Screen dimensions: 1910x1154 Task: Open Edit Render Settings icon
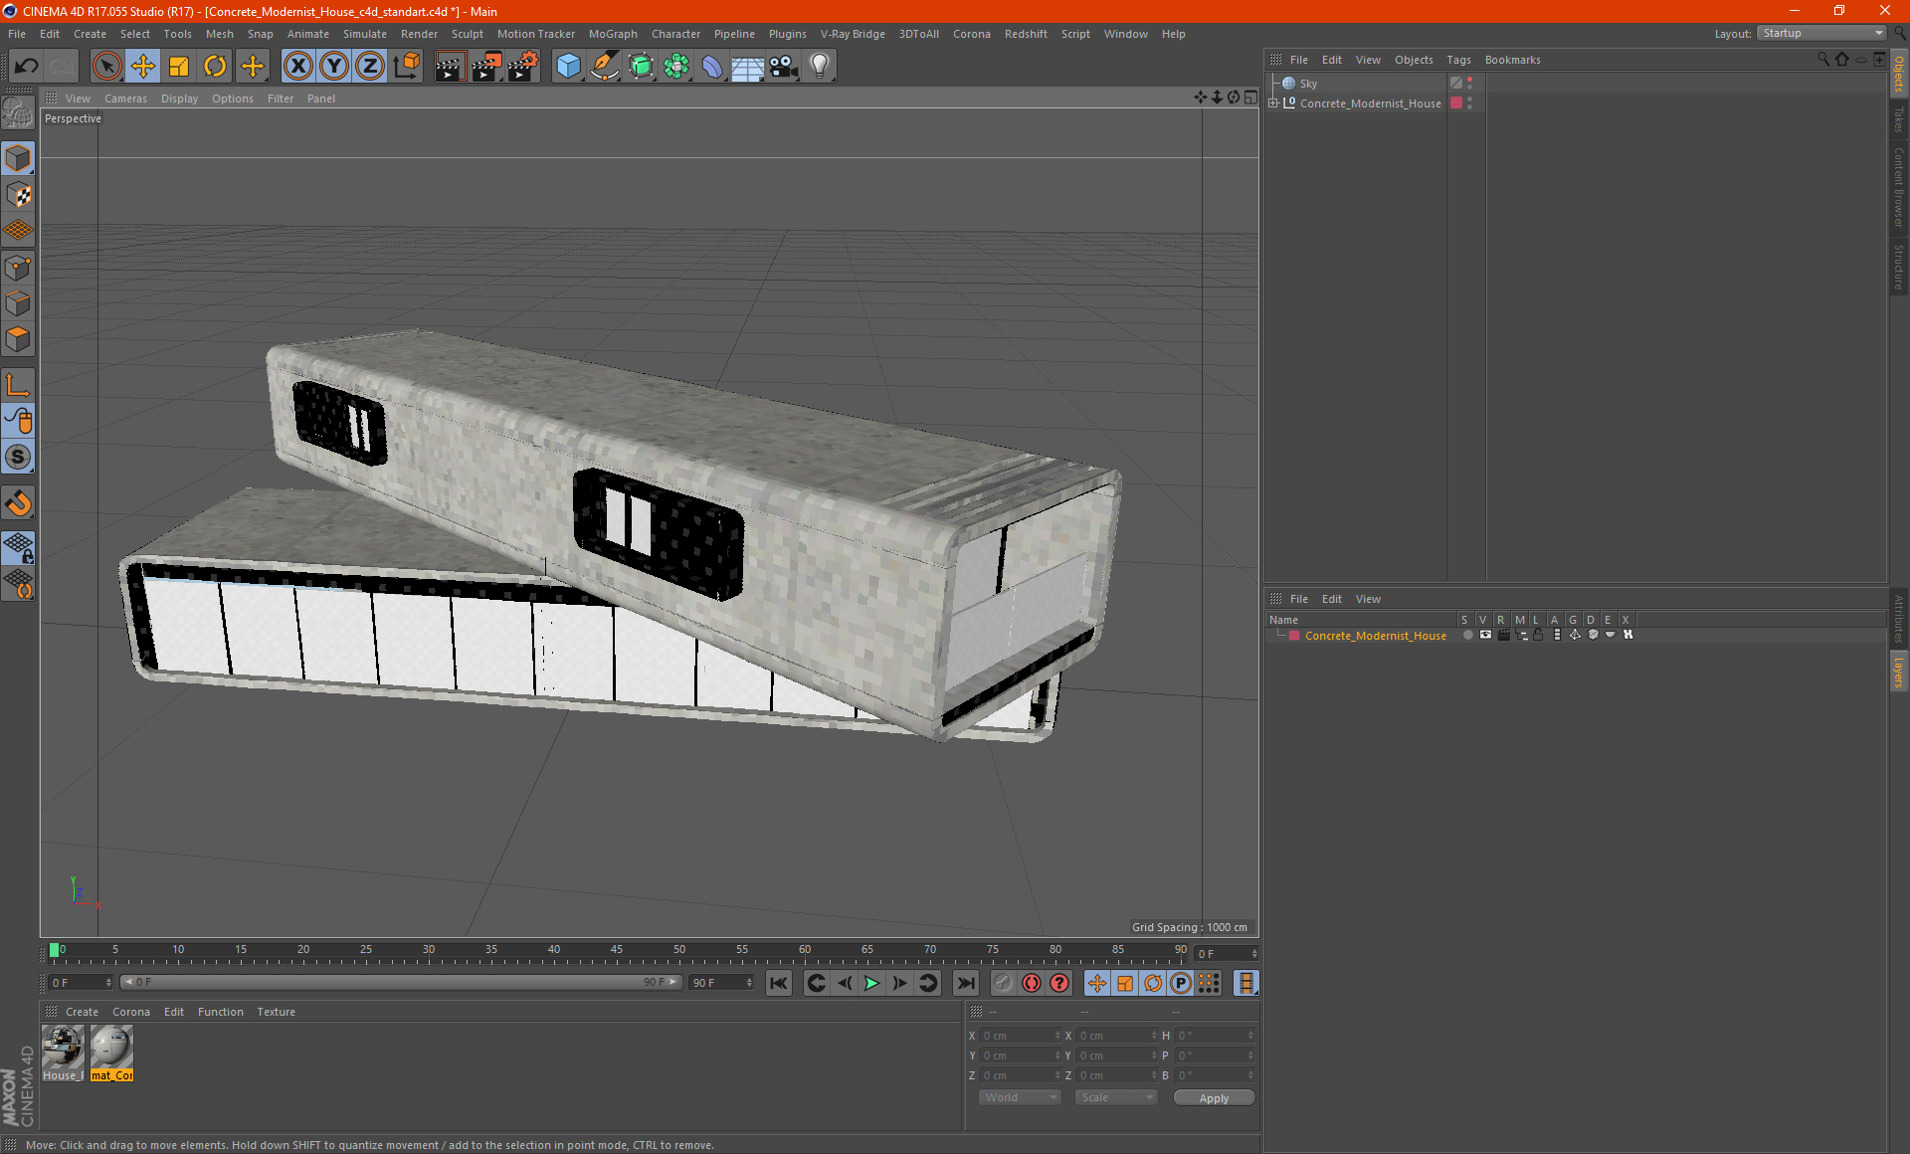pyautogui.click(x=523, y=67)
